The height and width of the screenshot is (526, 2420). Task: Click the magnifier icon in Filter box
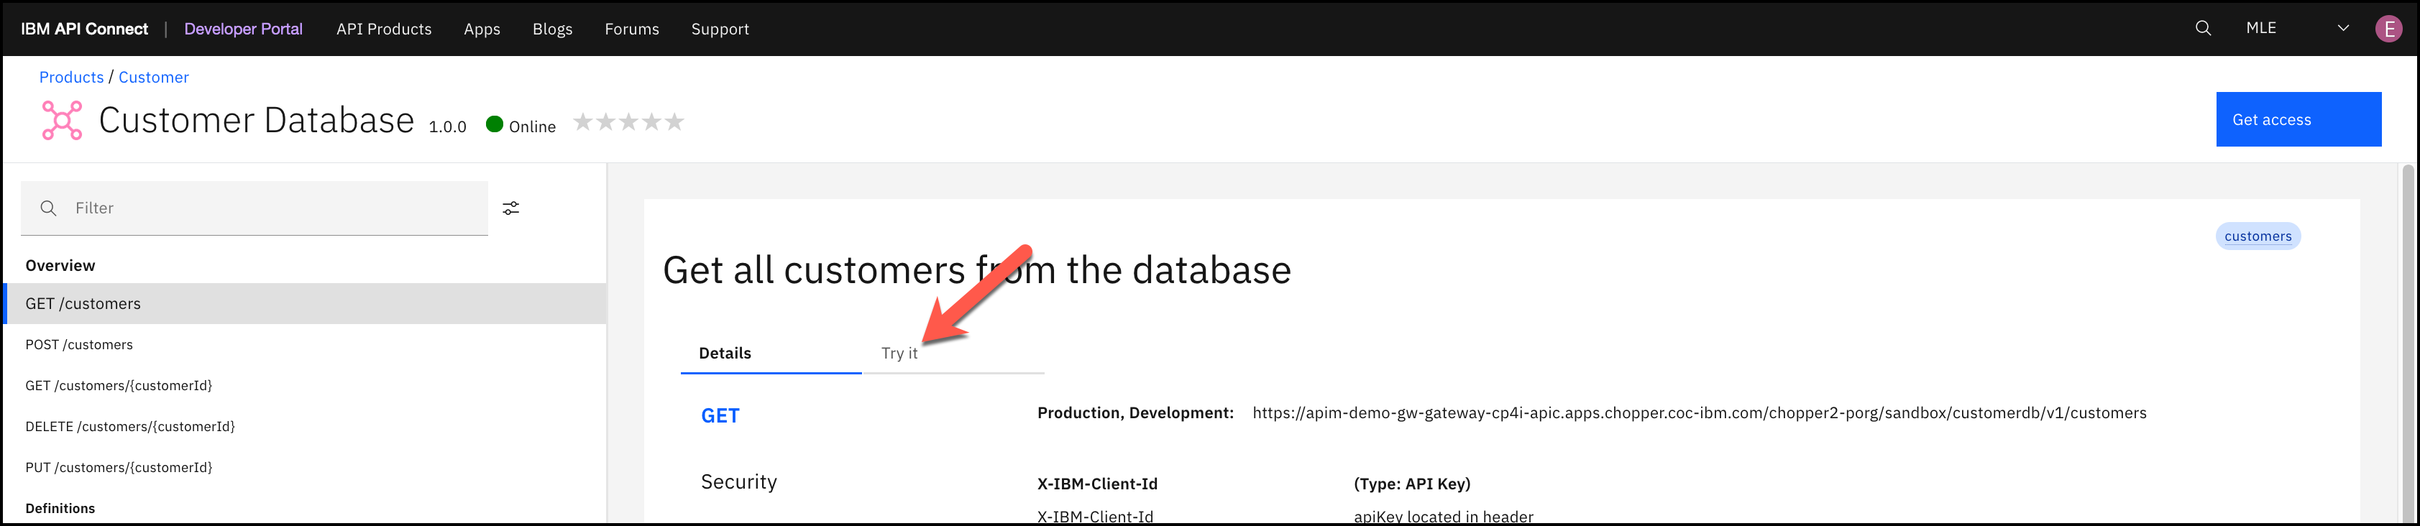pyautogui.click(x=49, y=208)
